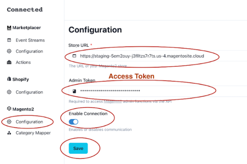Click the Connected app title
247x164 pixels.
click(x=25, y=10)
